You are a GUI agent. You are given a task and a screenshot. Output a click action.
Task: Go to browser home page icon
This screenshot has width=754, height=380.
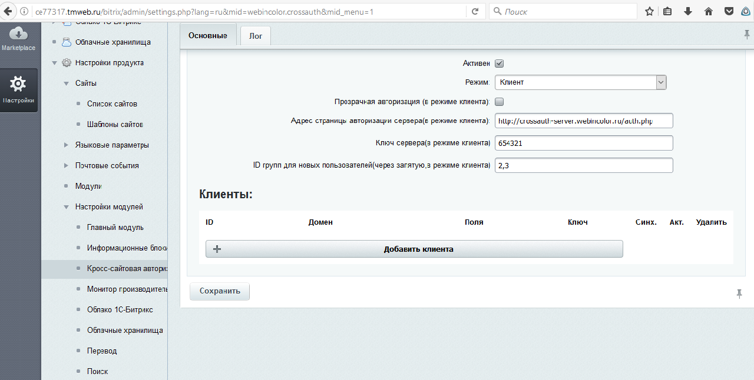pos(709,11)
